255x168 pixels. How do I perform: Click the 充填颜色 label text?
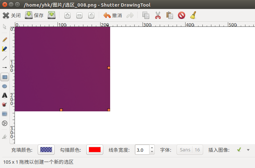point(22,150)
